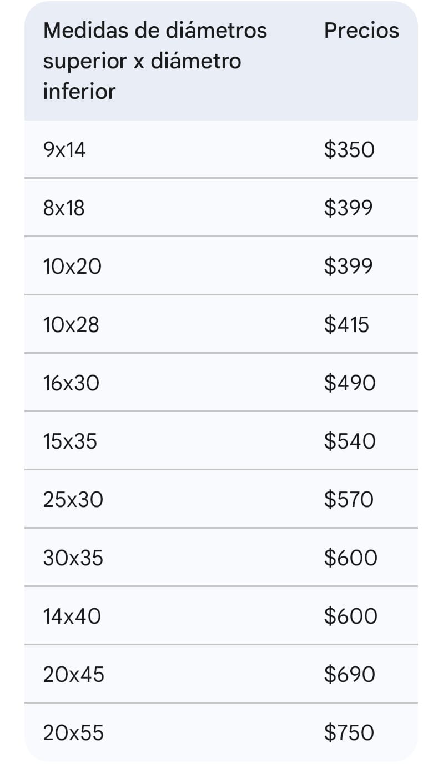The height and width of the screenshot is (768, 433).
Task: Click the price in the 14x40 row
Action: 350,616
